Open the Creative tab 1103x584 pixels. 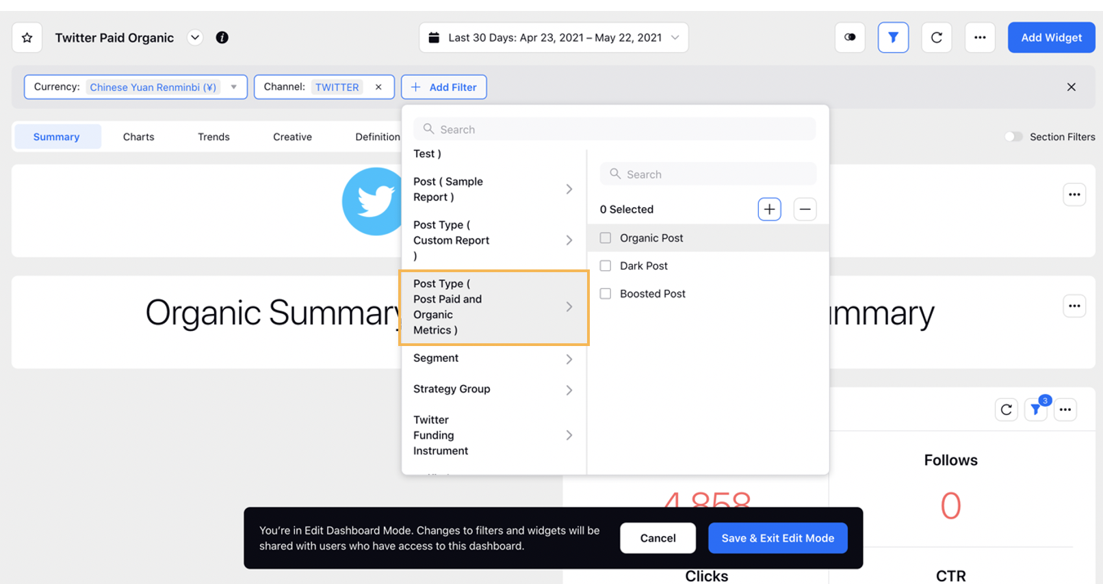(292, 137)
